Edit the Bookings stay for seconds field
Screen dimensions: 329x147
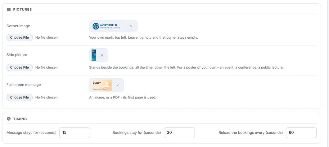pyautogui.click(x=179, y=132)
